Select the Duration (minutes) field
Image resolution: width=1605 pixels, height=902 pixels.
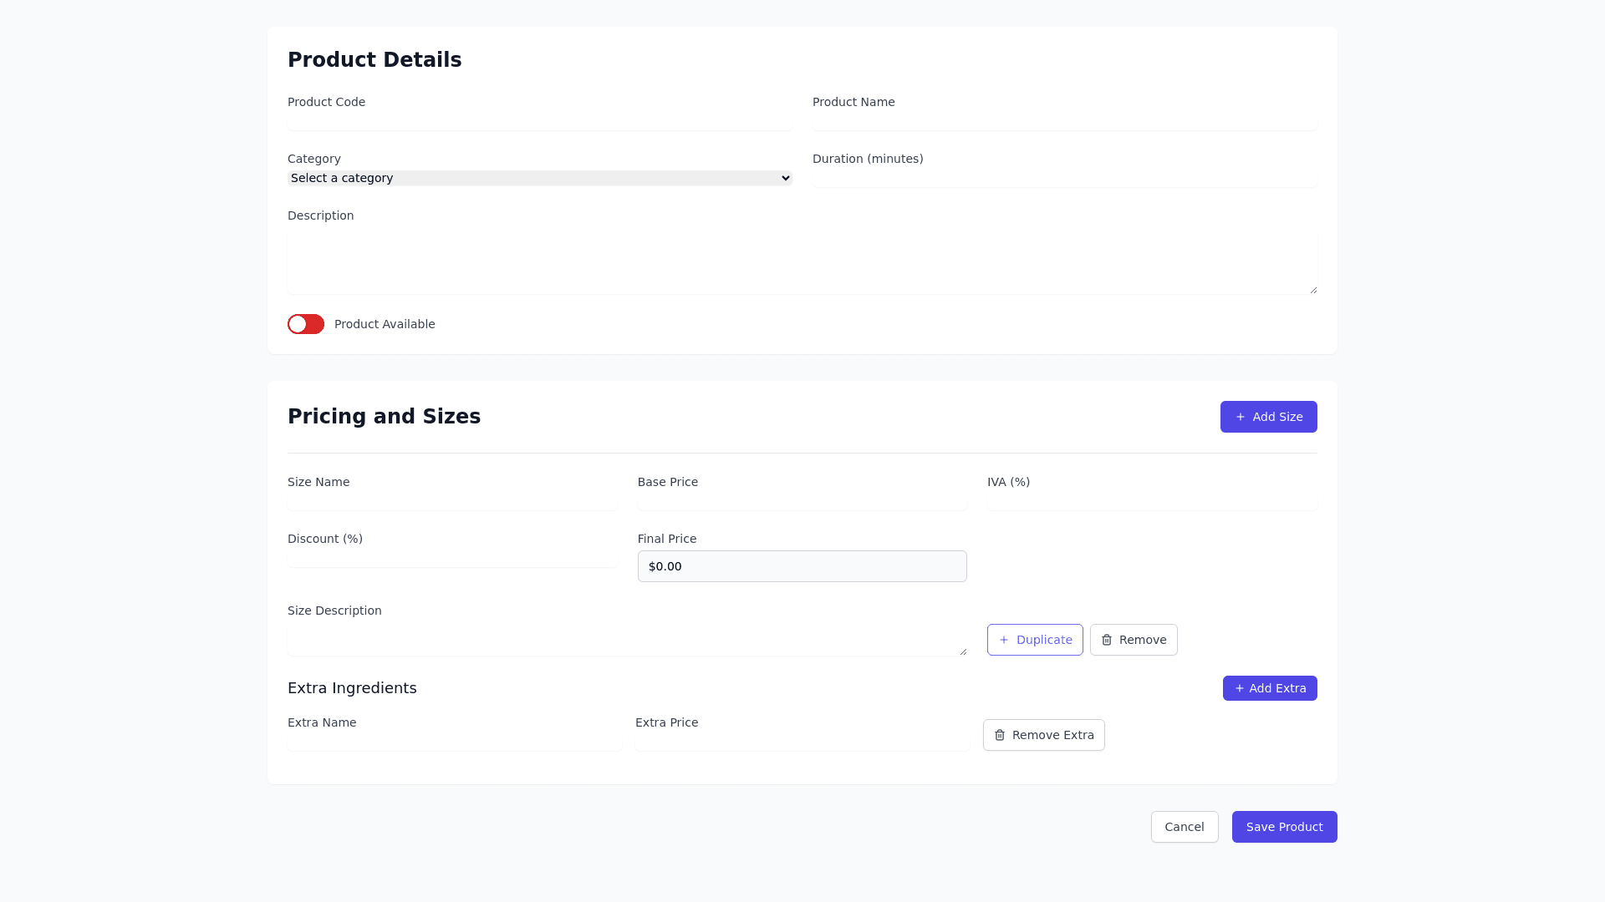pyautogui.click(x=1064, y=178)
